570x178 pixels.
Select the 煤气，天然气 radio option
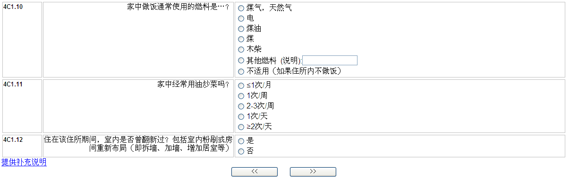tap(241, 8)
